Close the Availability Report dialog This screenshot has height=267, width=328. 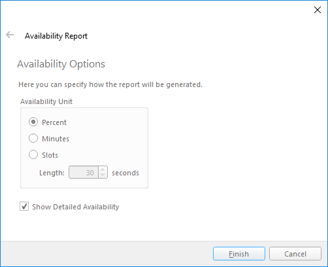click(318, 10)
